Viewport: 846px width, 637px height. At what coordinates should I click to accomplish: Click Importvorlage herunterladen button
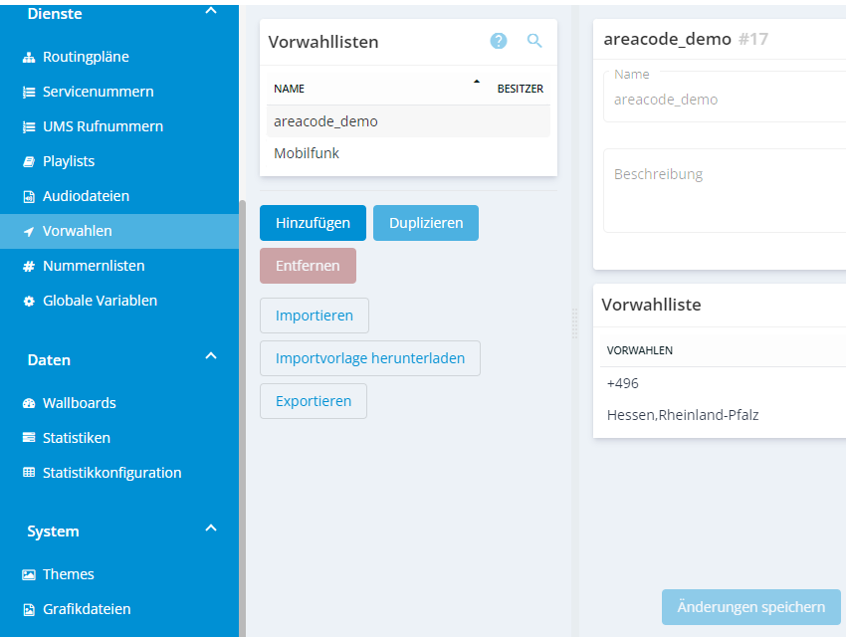point(369,358)
